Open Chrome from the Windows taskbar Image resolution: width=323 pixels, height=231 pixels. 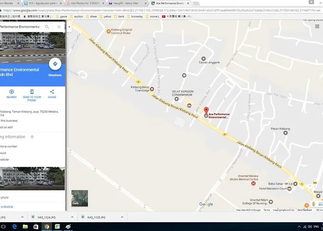coord(47,226)
